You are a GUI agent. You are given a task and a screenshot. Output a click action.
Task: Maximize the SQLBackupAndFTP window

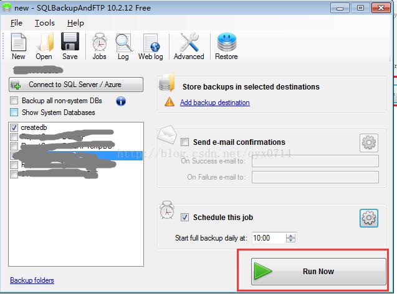point(360,8)
